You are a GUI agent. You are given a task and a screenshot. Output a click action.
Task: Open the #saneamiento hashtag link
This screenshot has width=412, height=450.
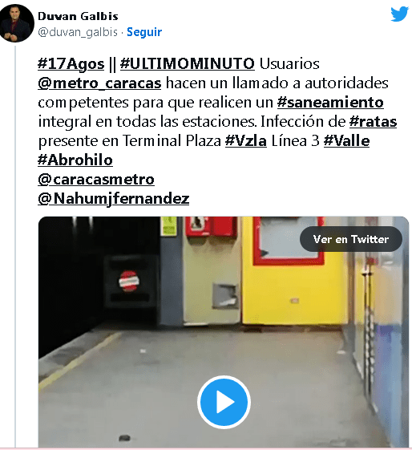(330, 102)
